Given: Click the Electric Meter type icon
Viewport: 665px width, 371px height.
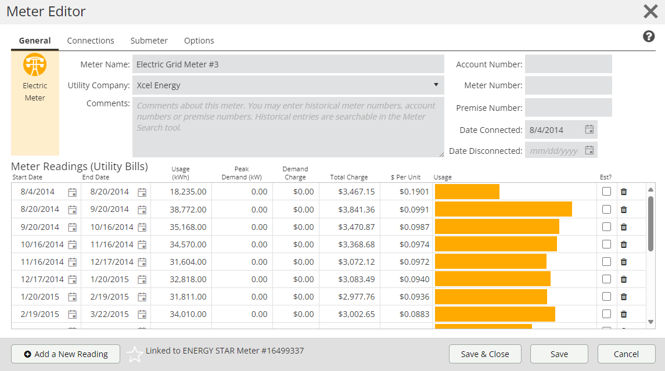Looking at the screenshot, I should coord(35,64).
